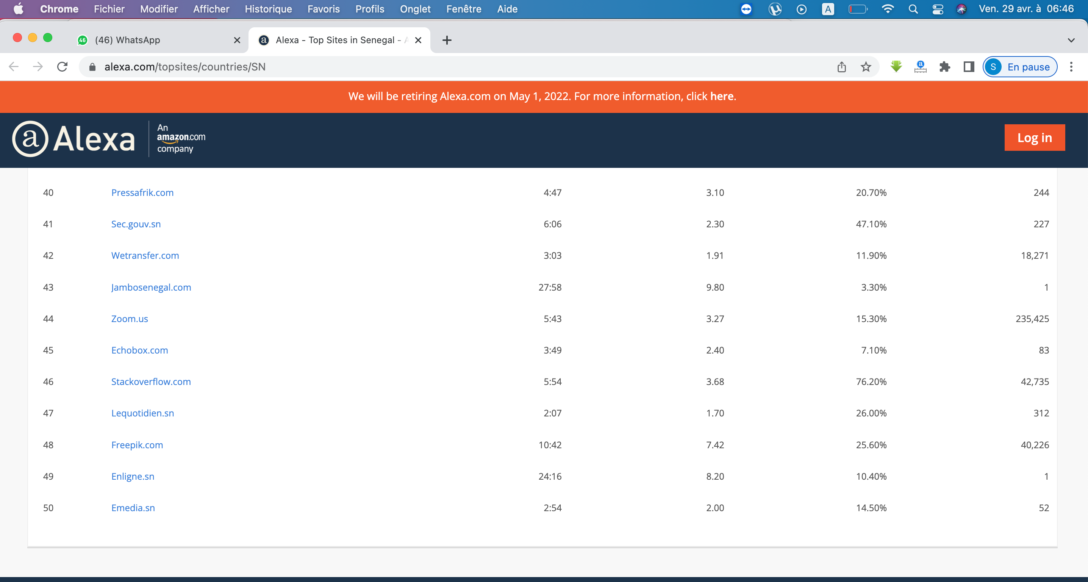
Task: Launch Siri from menu bar
Action: pos(961,9)
